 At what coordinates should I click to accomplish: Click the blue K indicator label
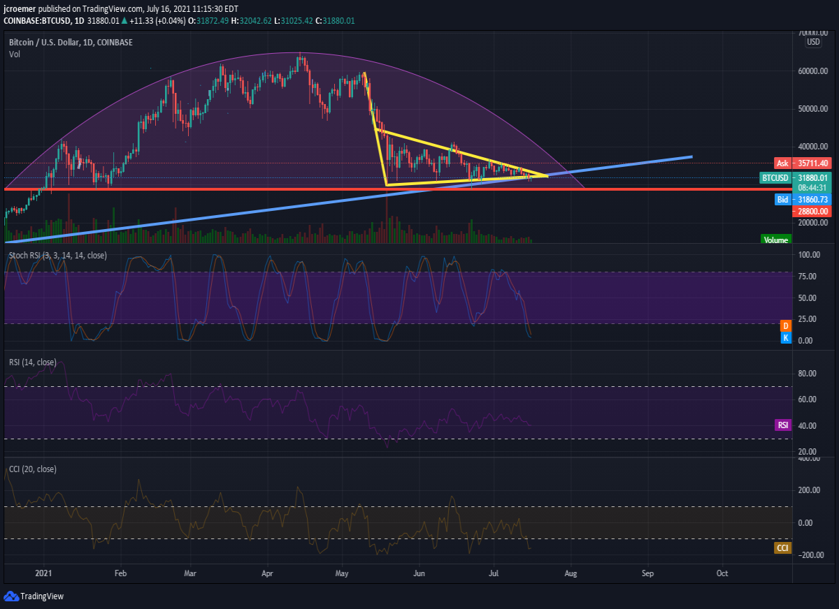[x=785, y=338]
